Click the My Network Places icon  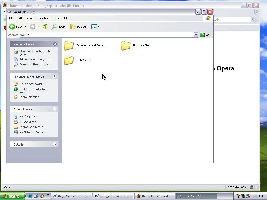point(16,132)
